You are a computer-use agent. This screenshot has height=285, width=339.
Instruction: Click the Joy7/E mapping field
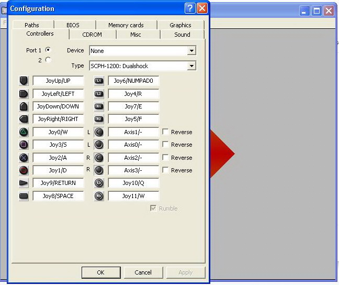(x=133, y=106)
